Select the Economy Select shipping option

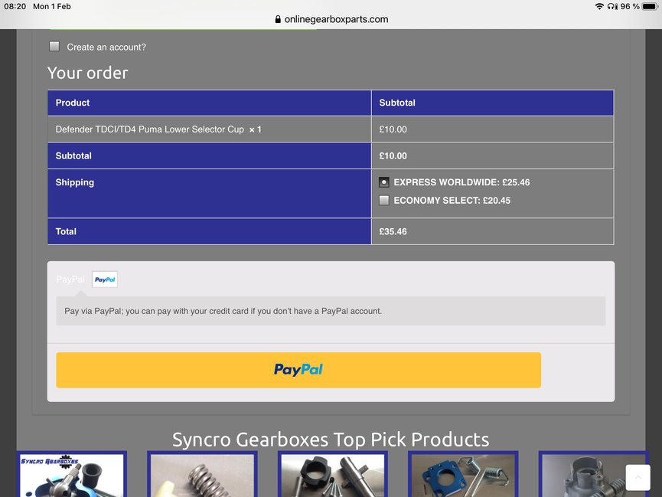383,201
